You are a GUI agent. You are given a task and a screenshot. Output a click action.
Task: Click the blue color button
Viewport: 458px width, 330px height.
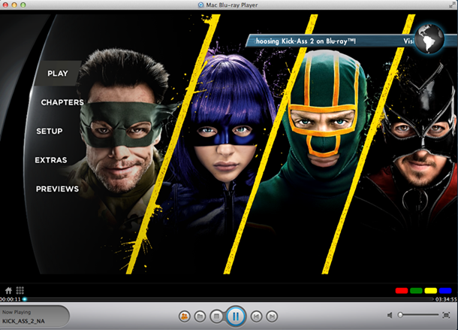(x=445, y=290)
